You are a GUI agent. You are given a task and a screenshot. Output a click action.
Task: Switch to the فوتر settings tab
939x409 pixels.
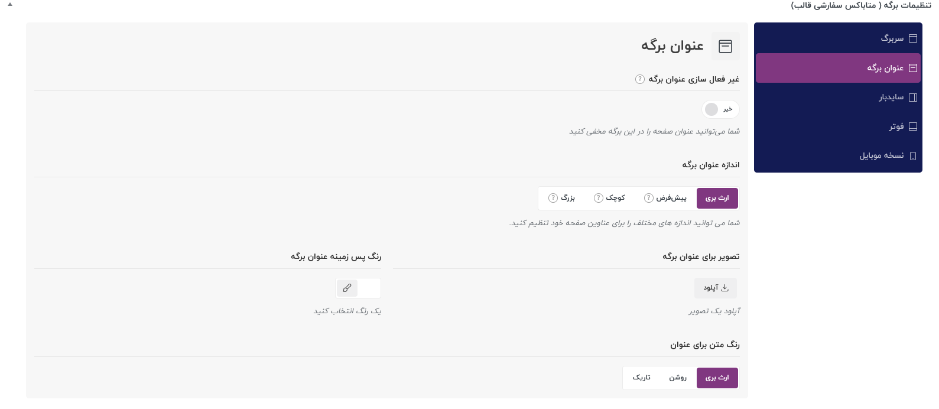[838, 126]
